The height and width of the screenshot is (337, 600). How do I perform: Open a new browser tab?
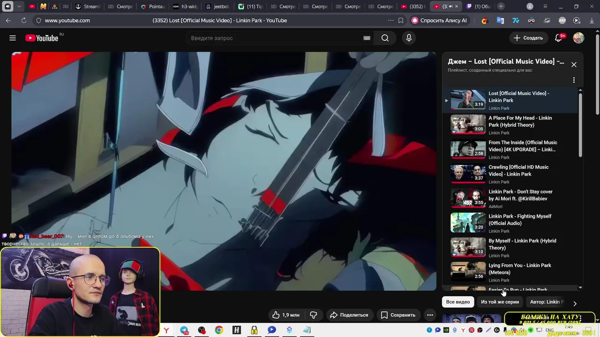pyautogui.click(x=501, y=7)
